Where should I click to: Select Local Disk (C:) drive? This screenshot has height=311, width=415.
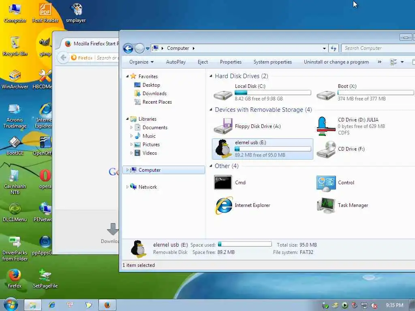coord(263,92)
